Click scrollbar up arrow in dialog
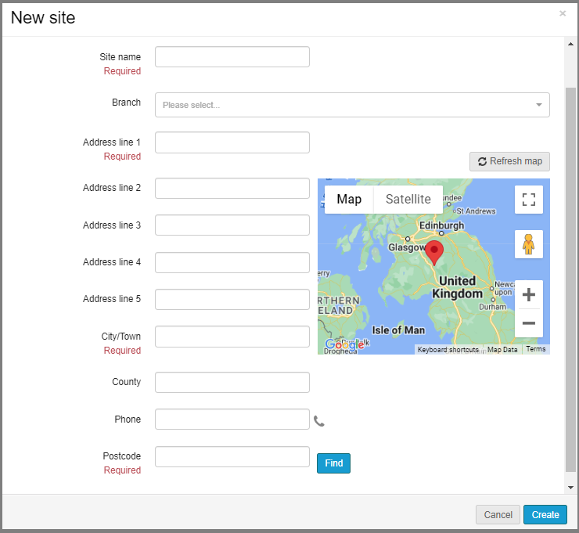579x533 pixels. pyautogui.click(x=570, y=44)
